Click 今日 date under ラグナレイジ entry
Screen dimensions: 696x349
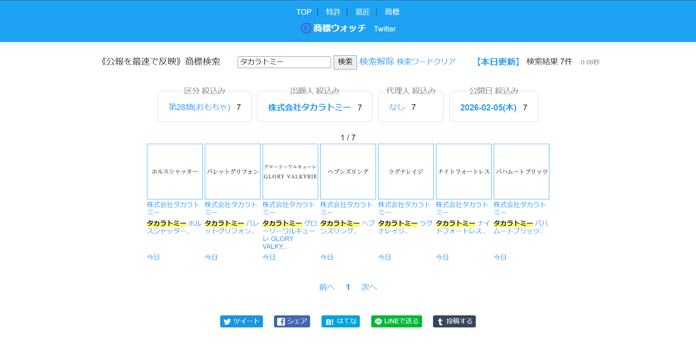pos(385,258)
